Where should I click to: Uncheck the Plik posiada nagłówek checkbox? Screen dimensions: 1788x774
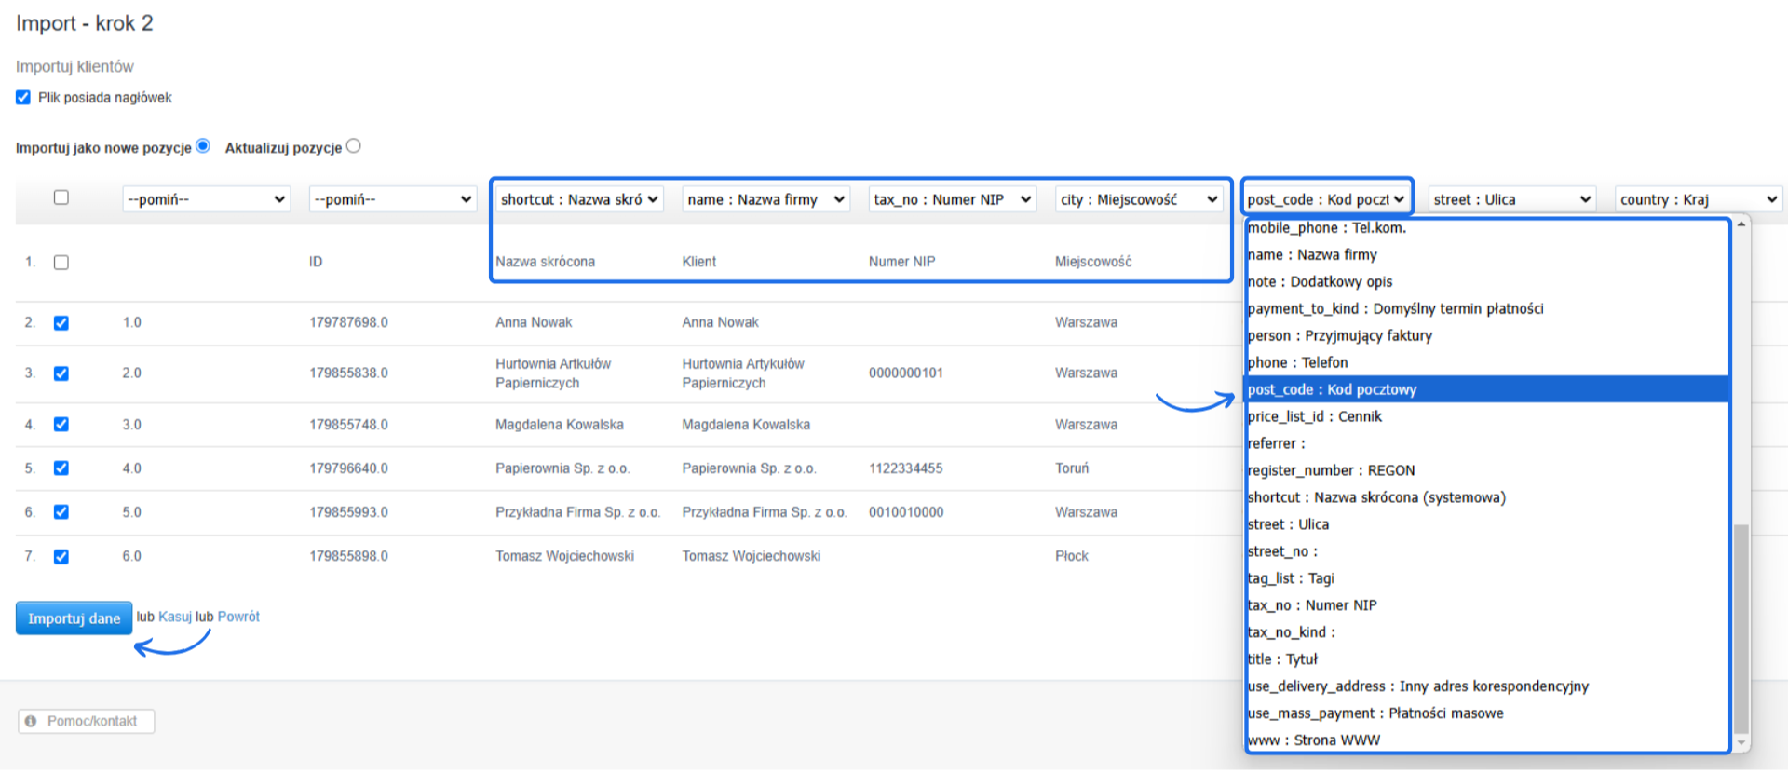tap(23, 98)
